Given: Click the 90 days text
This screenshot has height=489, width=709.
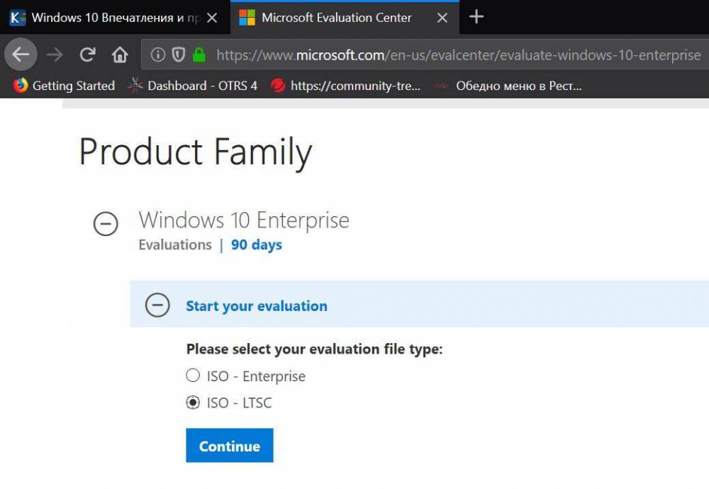Looking at the screenshot, I should click(x=257, y=245).
